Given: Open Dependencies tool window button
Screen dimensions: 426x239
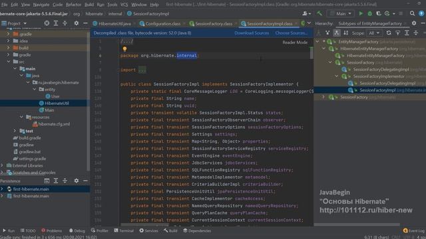Looking at the screenshot, I should [x=197, y=230].
